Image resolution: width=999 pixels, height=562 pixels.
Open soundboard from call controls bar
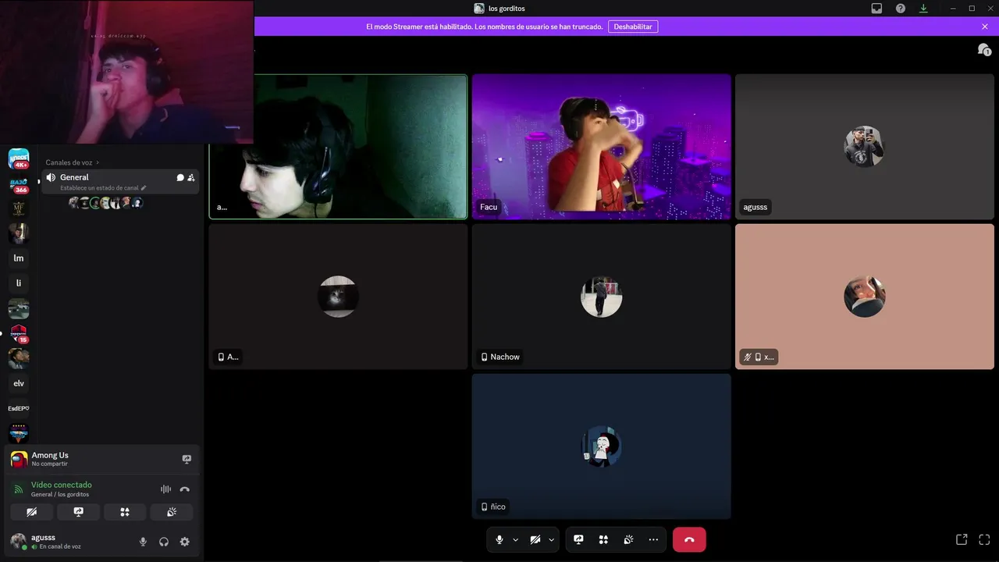point(628,539)
